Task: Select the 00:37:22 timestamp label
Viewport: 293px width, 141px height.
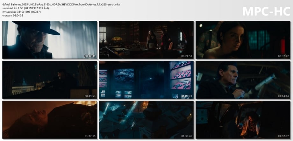Action: click(x=283, y=56)
